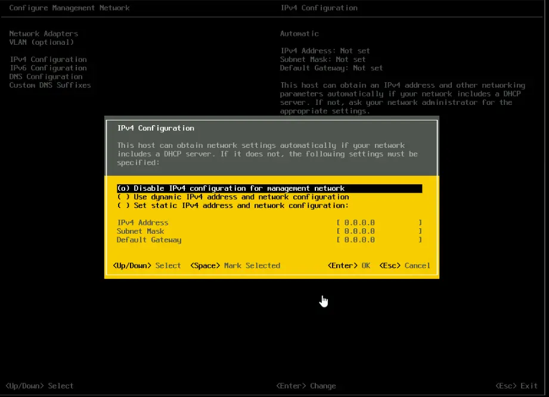This screenshot has height=397, width=549.
Task: Click Up/Down Select hint in dialog
Action: [147, 266]
